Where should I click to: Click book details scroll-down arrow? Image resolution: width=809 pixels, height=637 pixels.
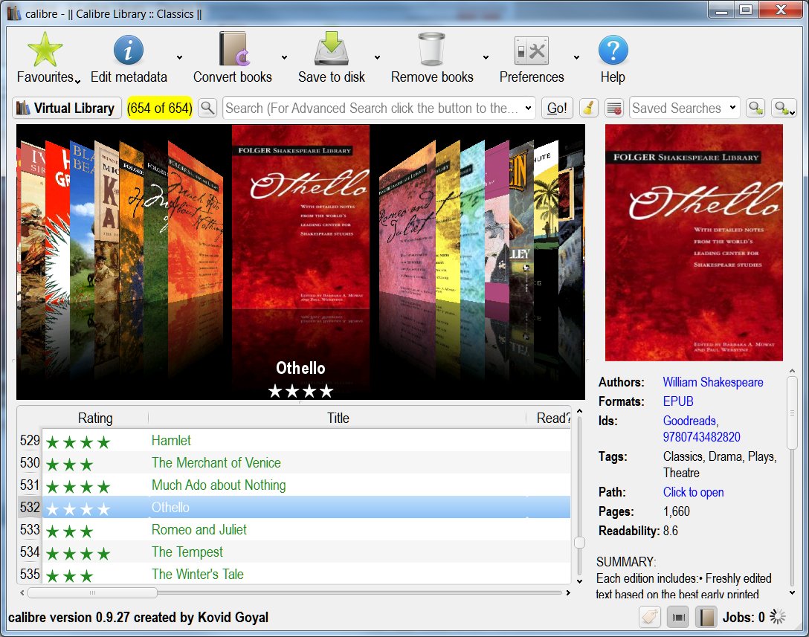click(x=793, y=593)
